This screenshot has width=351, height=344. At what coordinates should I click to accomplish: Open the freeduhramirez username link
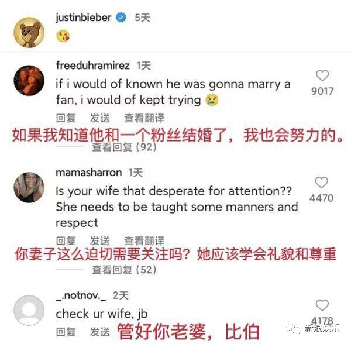pyautogui.click(x=92, y=66)
